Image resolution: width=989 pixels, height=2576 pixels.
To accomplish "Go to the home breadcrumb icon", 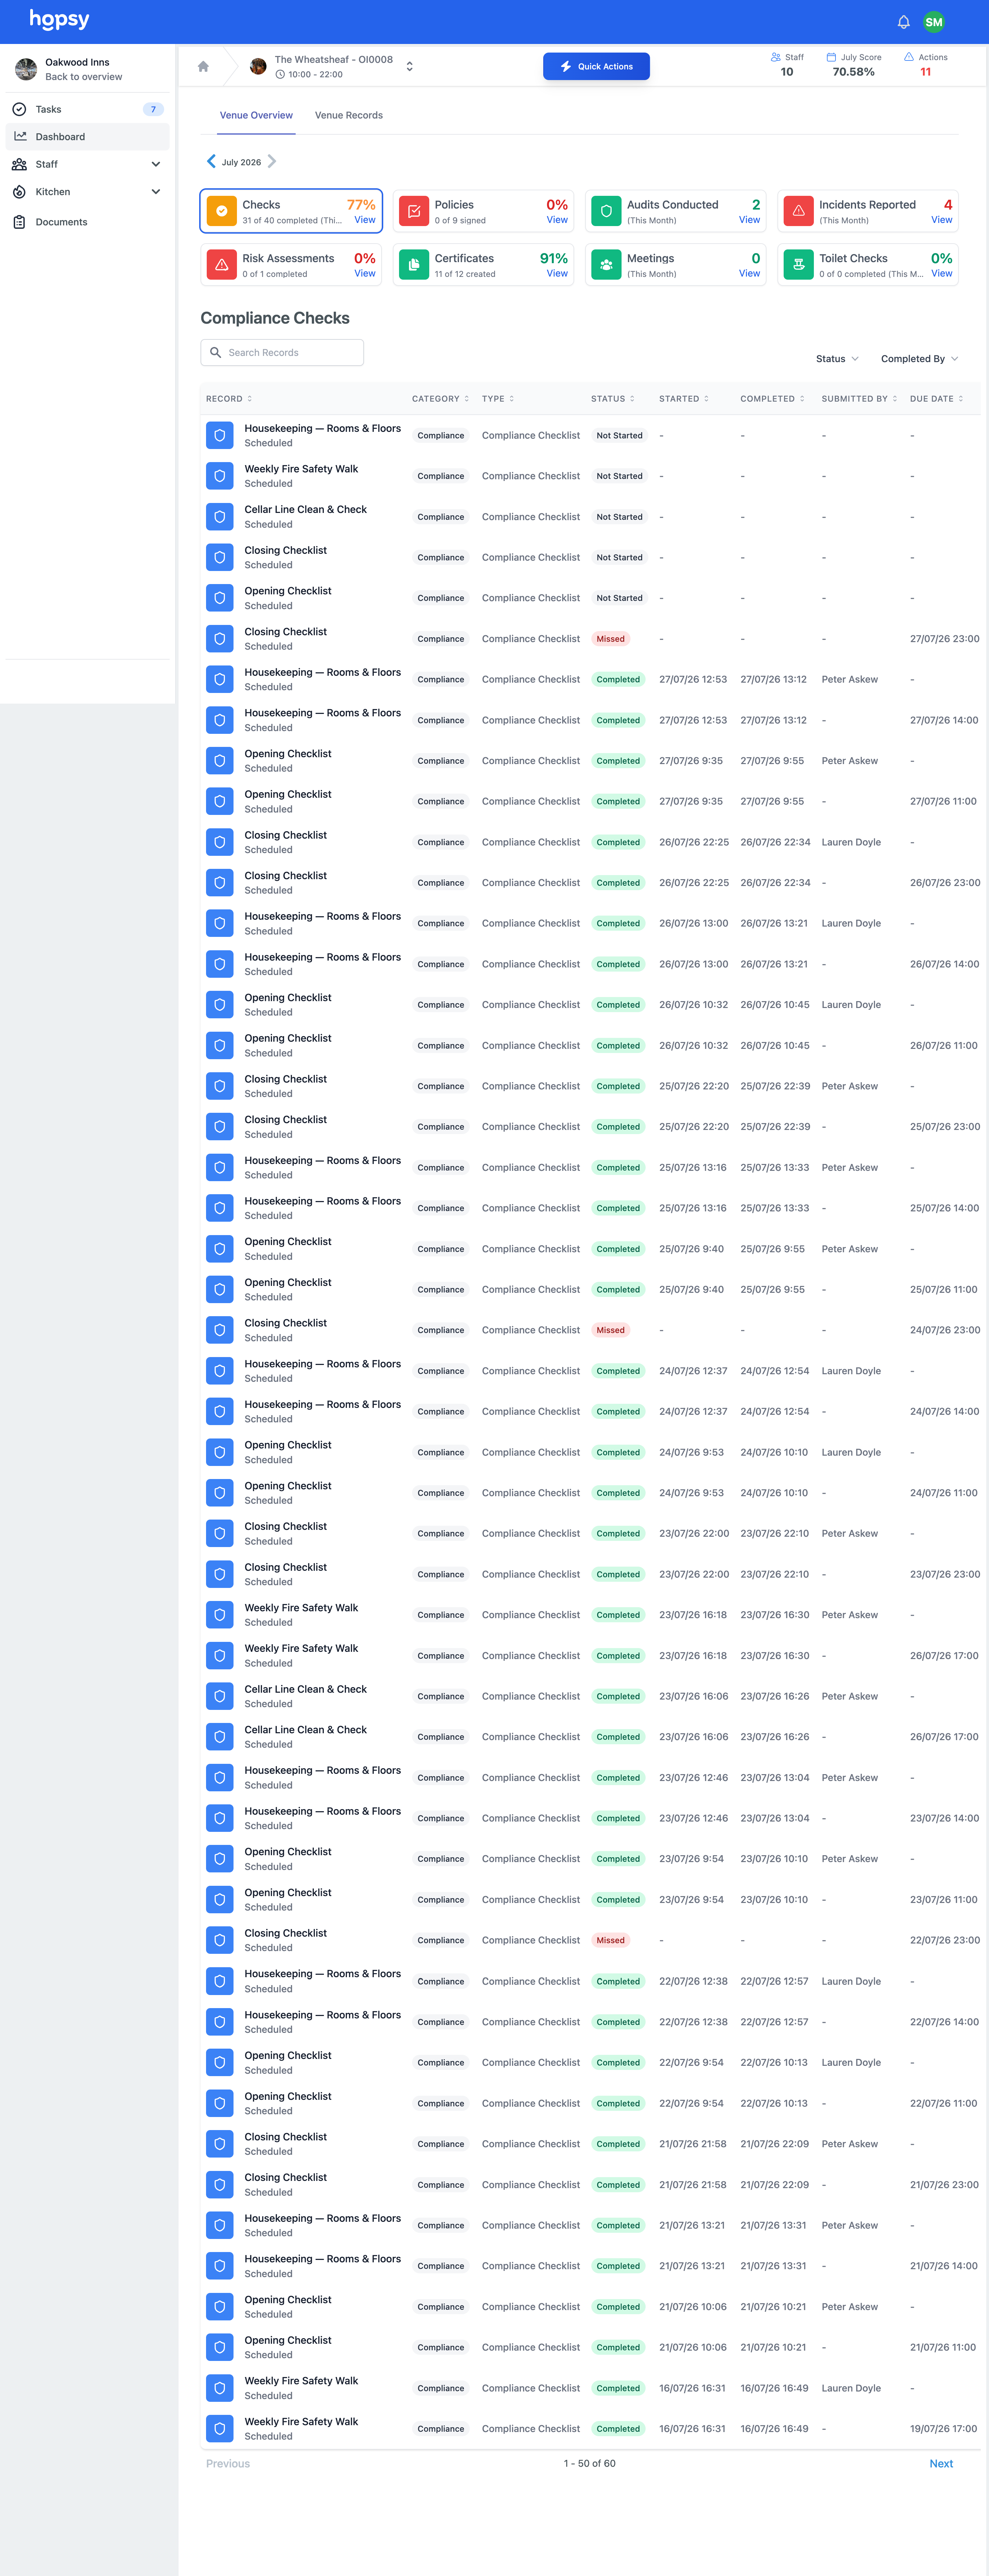I will 203,67.
